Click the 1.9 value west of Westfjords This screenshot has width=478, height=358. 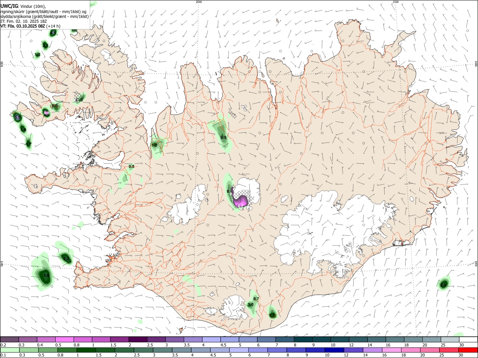pos(23,130)
